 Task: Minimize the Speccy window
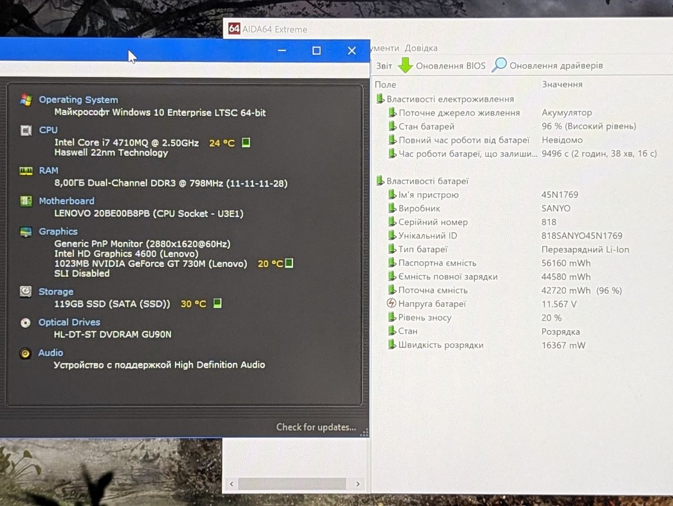(282, 51)
